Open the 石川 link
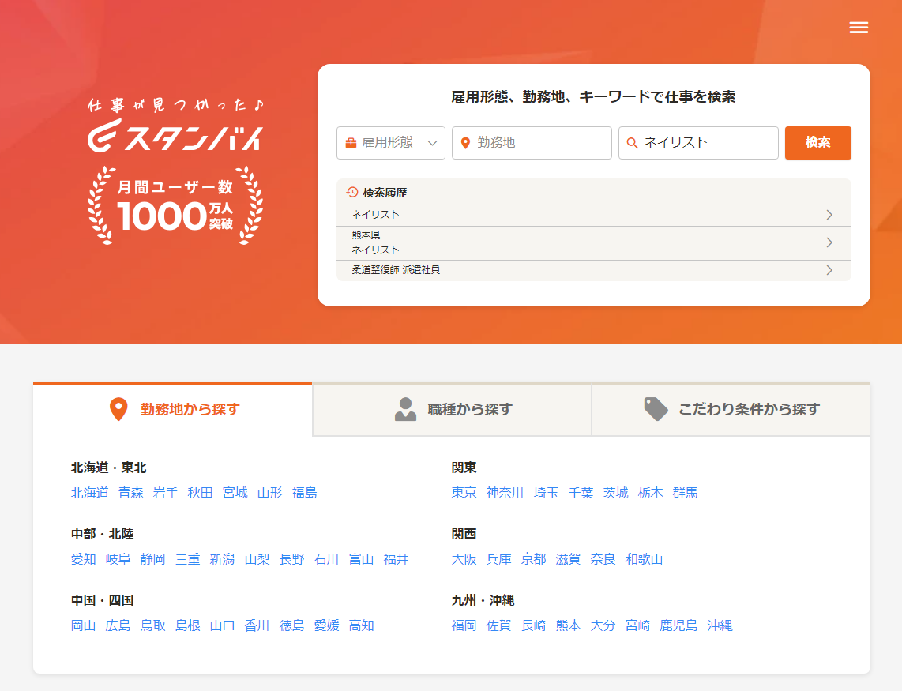Screen dimensions: 902x691 tap(326, 559)
